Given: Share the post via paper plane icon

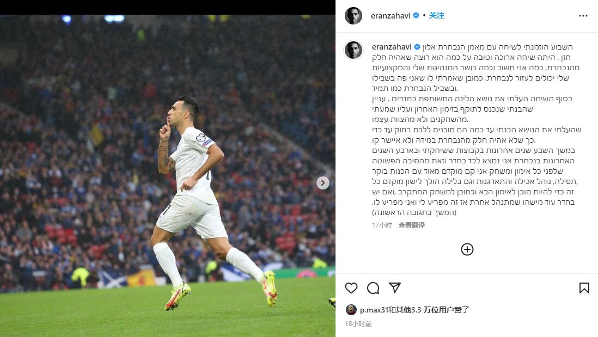Looking at the screenshot, I should pos(395,287).
